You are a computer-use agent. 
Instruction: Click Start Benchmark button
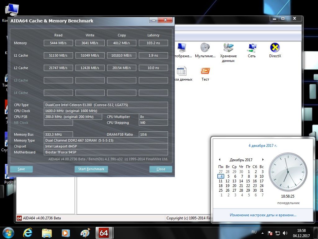91,169
